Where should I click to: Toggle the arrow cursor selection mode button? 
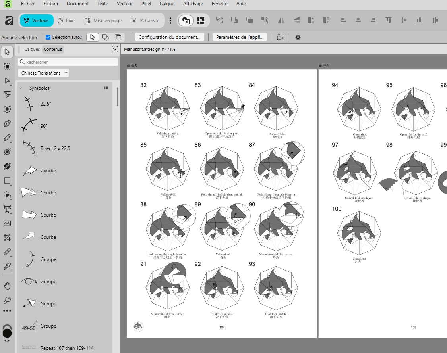(x=92, y=37)
